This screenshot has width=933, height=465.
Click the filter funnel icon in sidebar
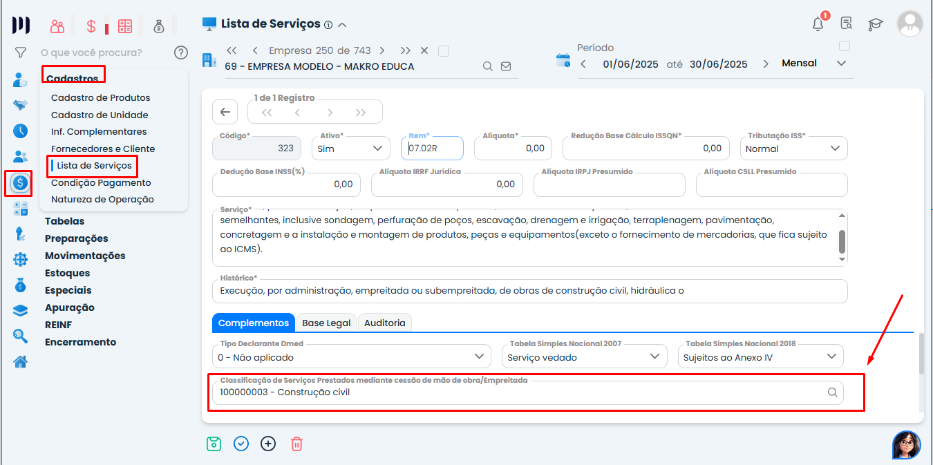(21, 53)
